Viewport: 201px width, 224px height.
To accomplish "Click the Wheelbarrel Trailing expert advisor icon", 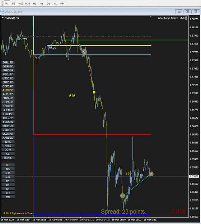I will [x=186, y=18].
